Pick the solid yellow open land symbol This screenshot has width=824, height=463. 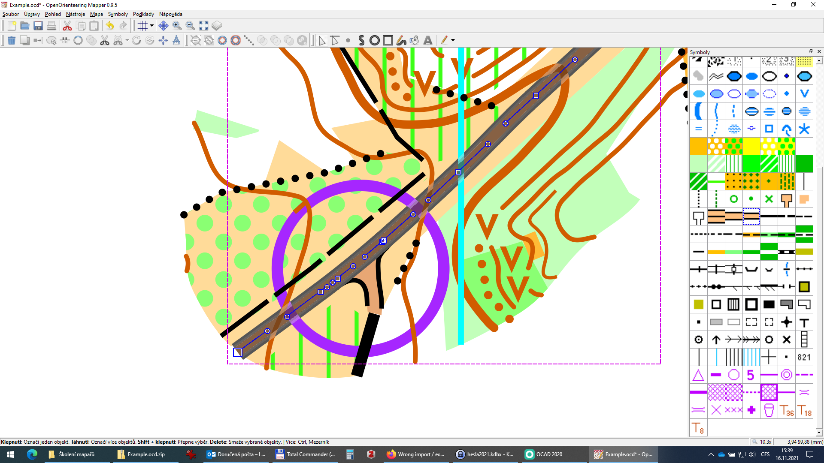[751, 146]
